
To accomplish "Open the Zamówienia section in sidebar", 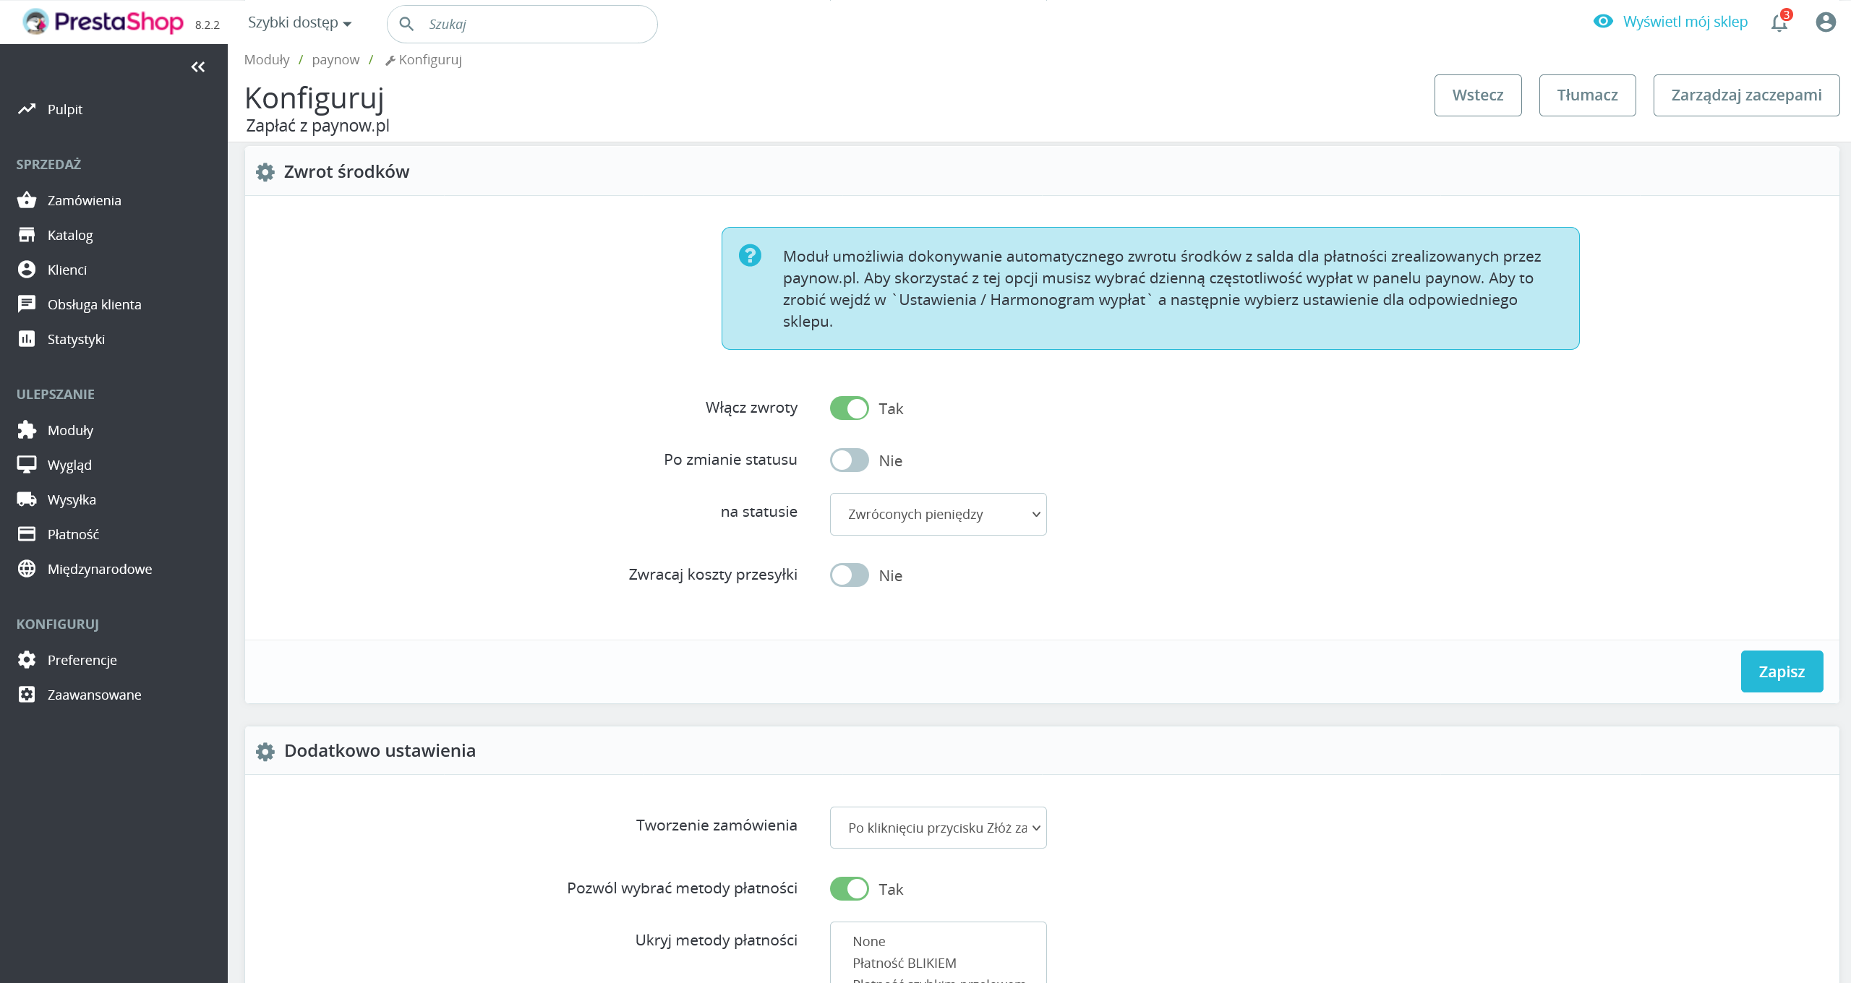I will [x=83, y=200].
